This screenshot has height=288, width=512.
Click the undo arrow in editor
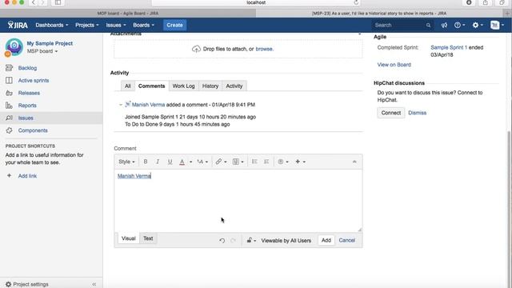pyautogui.click(x=222, y=241)
